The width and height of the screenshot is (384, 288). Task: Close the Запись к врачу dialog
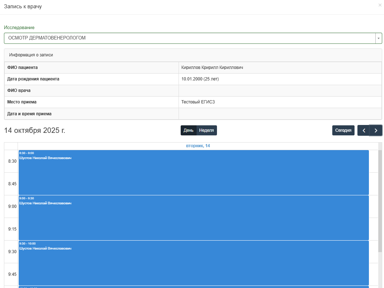click(380, 5)
